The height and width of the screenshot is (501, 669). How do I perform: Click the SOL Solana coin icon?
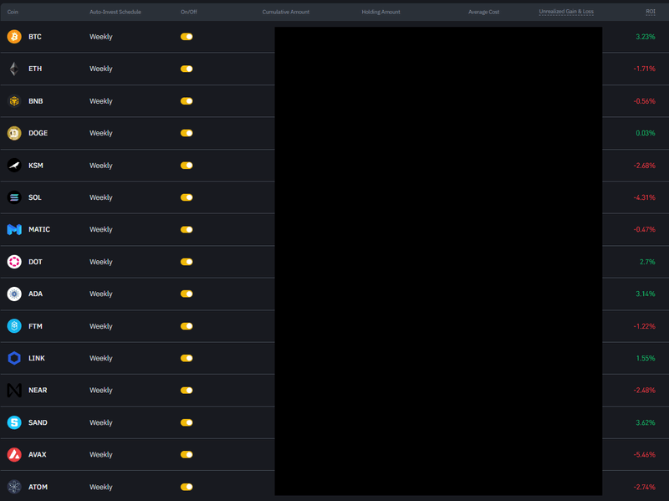14,197
